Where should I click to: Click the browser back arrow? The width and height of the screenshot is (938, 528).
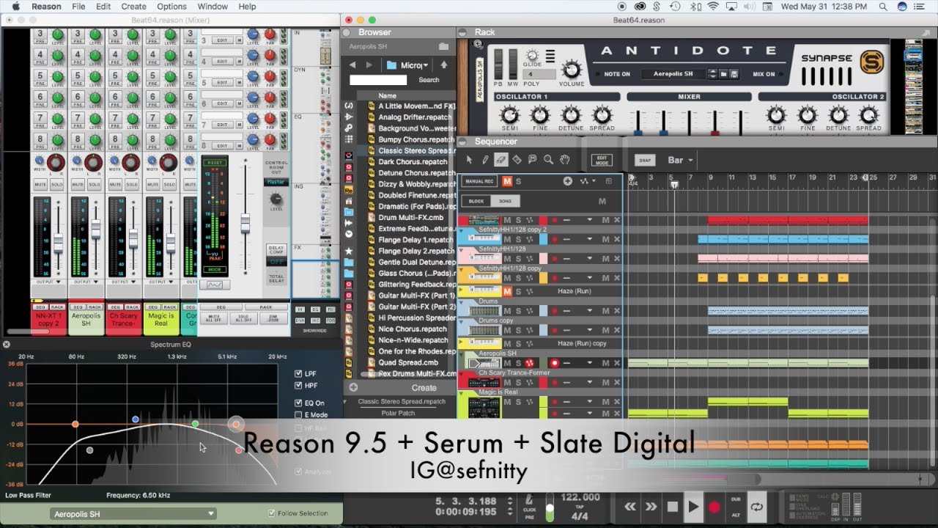(x=352, y=65)
